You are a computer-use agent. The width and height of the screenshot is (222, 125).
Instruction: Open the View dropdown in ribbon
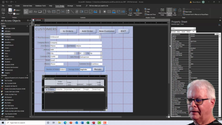pyautogui.click(x=3, y=12)
